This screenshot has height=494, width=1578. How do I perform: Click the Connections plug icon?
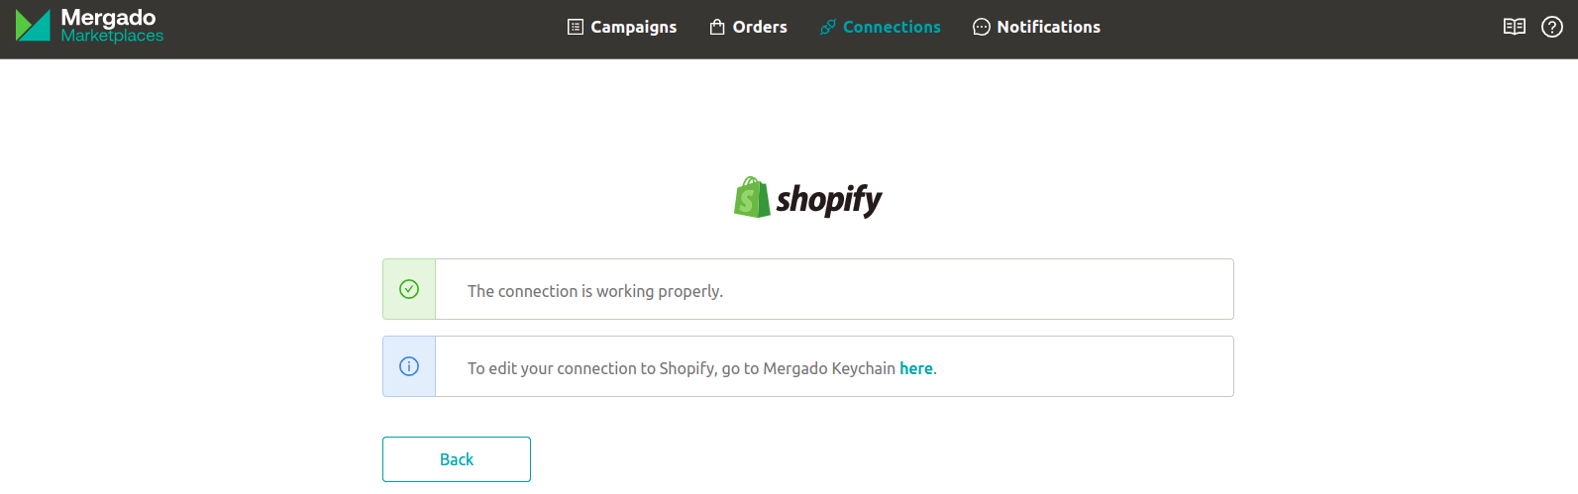828,27
